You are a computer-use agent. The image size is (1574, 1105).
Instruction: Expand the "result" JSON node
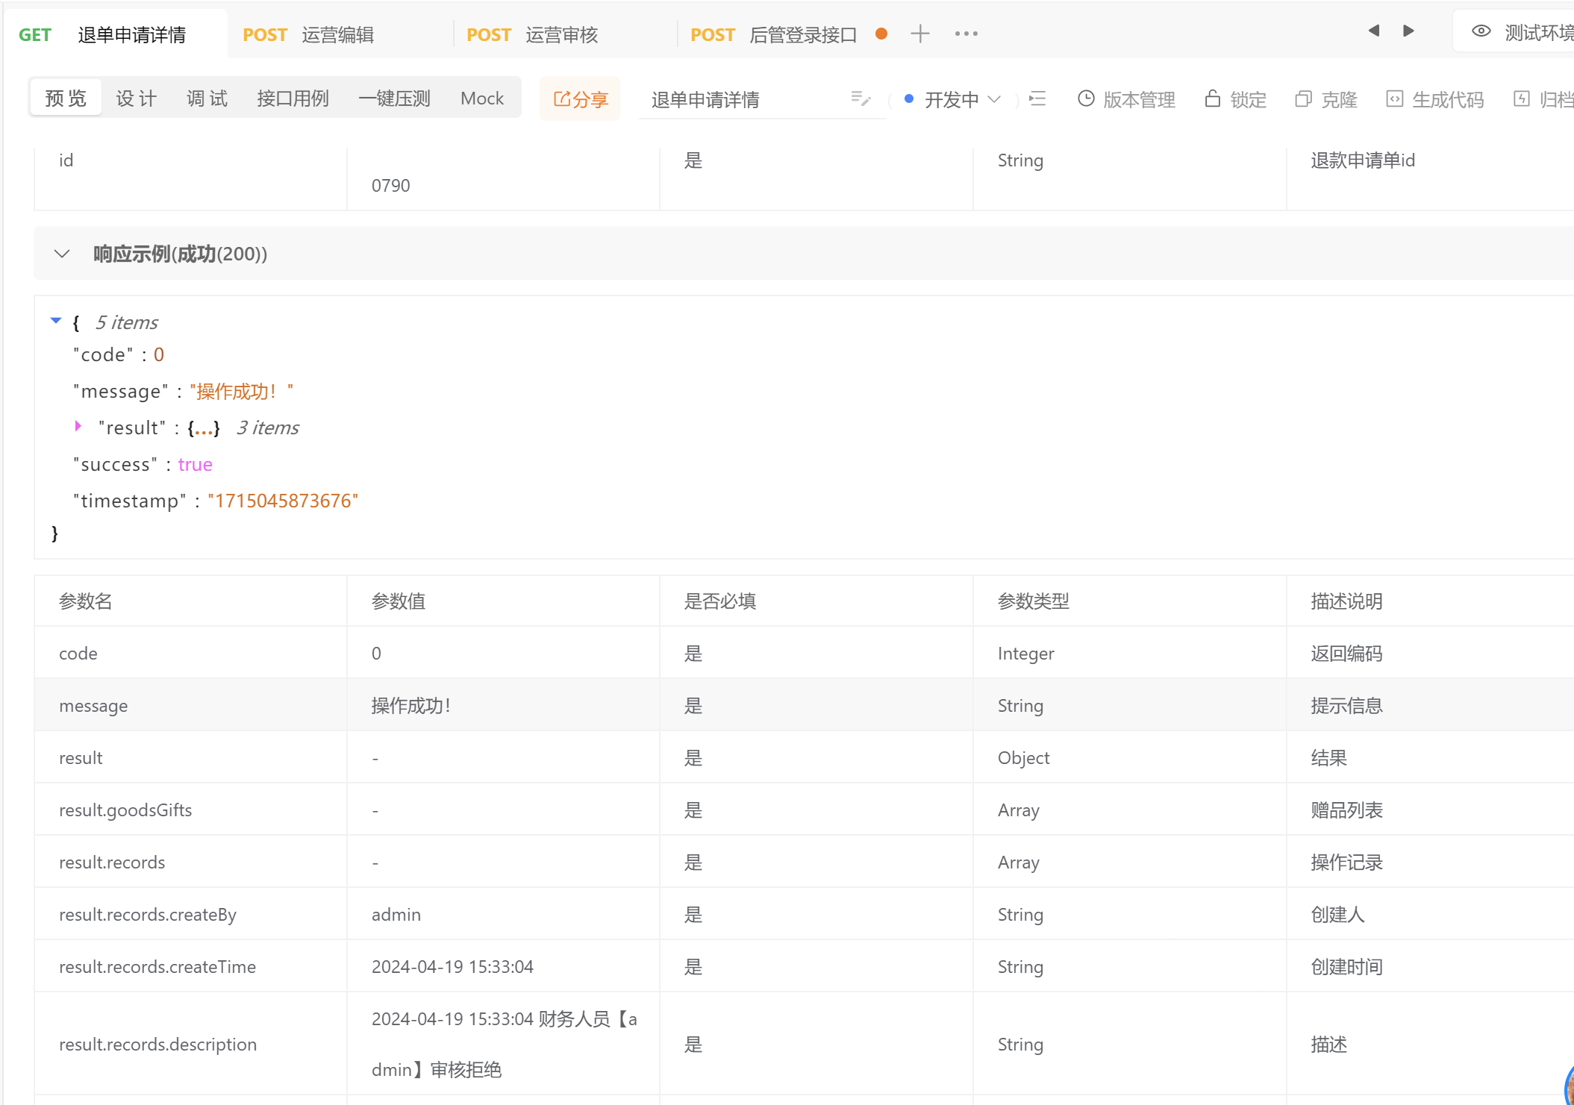click(x=78, y=426)
